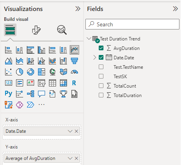
Task: Remove Date.Date from X-axis
Action: [76, 131]
